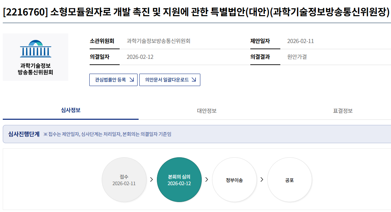Switch to the 심사정보 tab
The height and width of the screenshot is (212, 391).
(x=71, y=110)
